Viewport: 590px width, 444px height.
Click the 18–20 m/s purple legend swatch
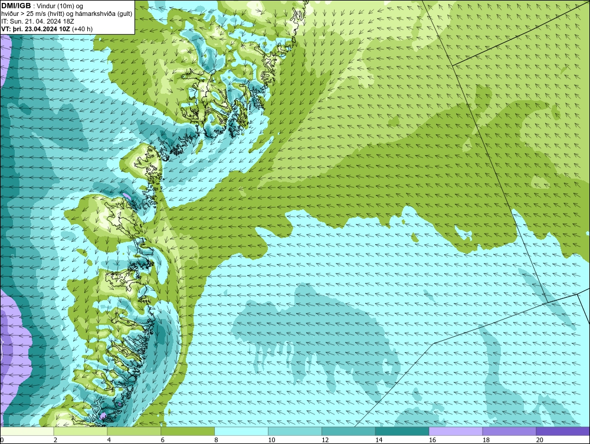tap(509, 431)
